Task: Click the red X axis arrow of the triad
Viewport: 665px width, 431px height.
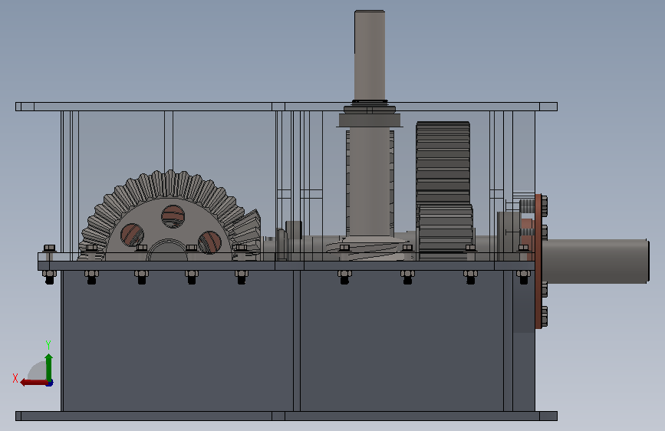Action: (34, 382)
